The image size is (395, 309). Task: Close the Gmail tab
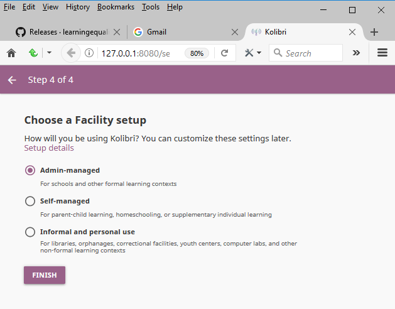pyautogui.click(x=235, y=32)
